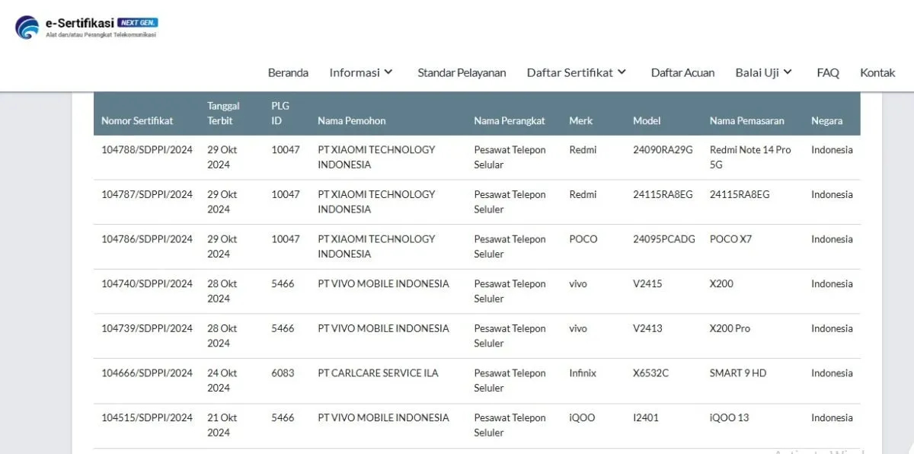
Task: Click the Tanggal Terbit column header
Action: [223, 113]
